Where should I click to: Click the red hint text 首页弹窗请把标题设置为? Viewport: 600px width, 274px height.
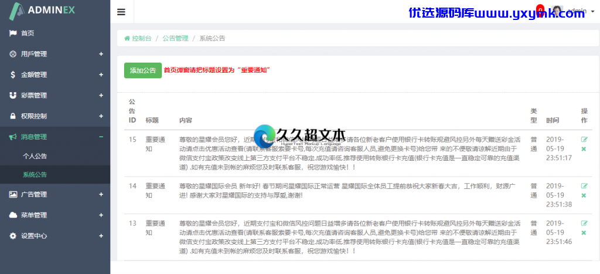click(217, 70)
